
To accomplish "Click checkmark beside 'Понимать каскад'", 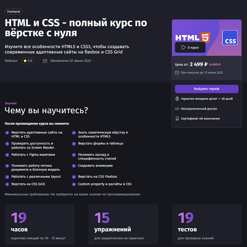I will click(74, 155).
